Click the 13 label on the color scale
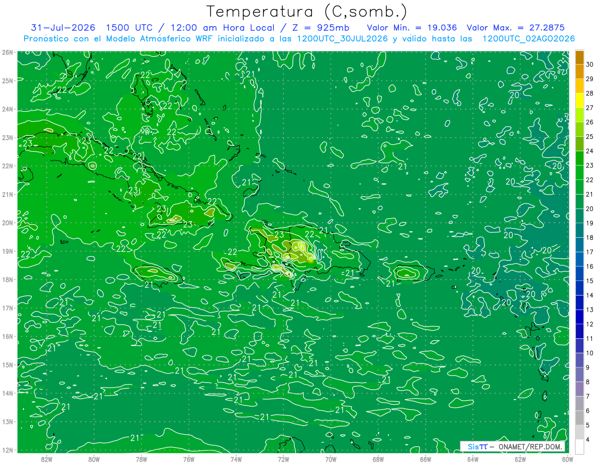603x466 pixels. pos(589,310)
